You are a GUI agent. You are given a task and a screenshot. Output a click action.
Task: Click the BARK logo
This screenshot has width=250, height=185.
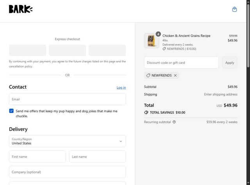pos(21,9)
